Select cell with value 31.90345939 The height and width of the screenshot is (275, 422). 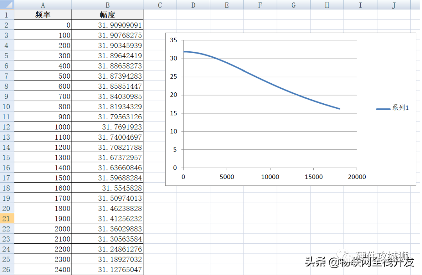(x=107, y=45)
